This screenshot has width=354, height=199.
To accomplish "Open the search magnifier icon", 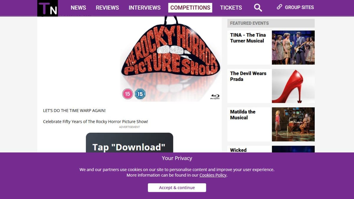I will click(258, 8).
